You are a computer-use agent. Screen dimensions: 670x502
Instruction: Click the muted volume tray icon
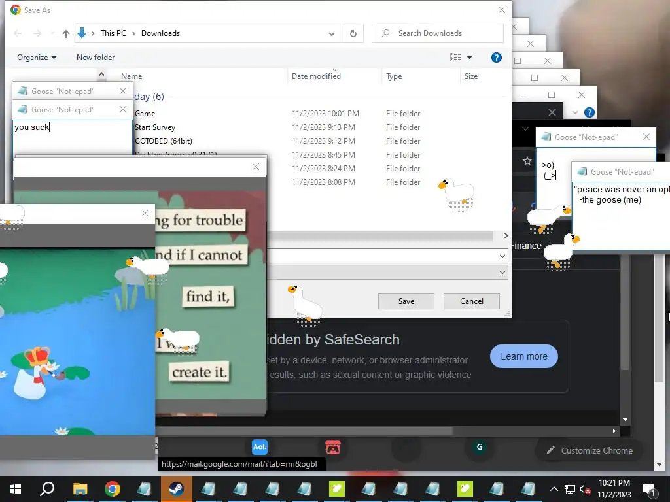coord(585,489)
